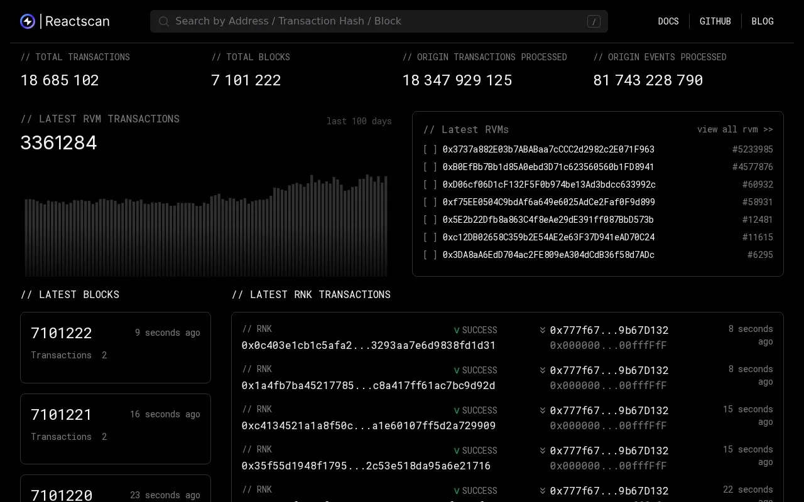The image size is (804, 502).
Task: Click the bracket icon beside 0x5E2b22Df RVM
Action: tap(430, 220)
